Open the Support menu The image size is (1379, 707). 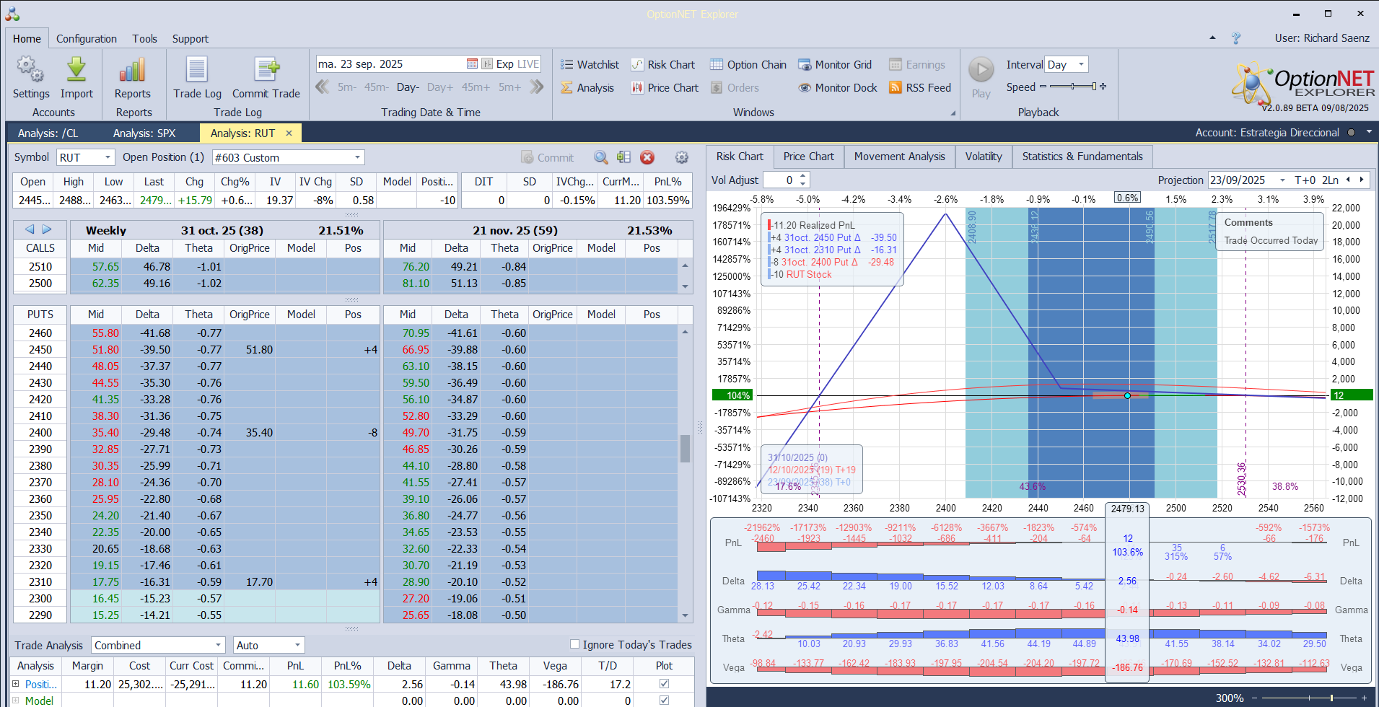[x=191, y=38]
